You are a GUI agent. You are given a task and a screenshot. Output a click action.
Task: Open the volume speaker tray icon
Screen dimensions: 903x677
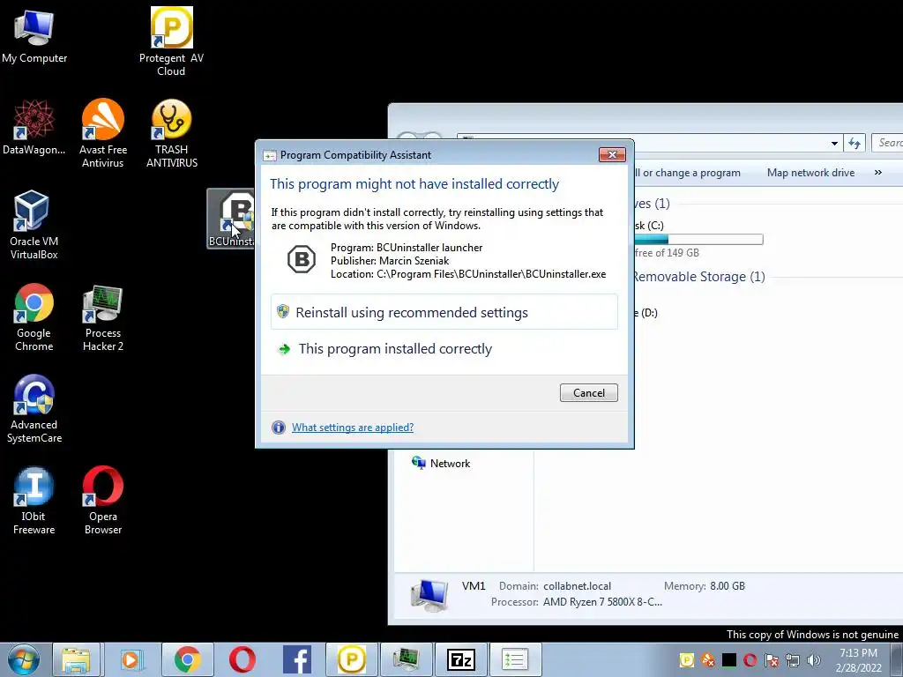[814, 659]
